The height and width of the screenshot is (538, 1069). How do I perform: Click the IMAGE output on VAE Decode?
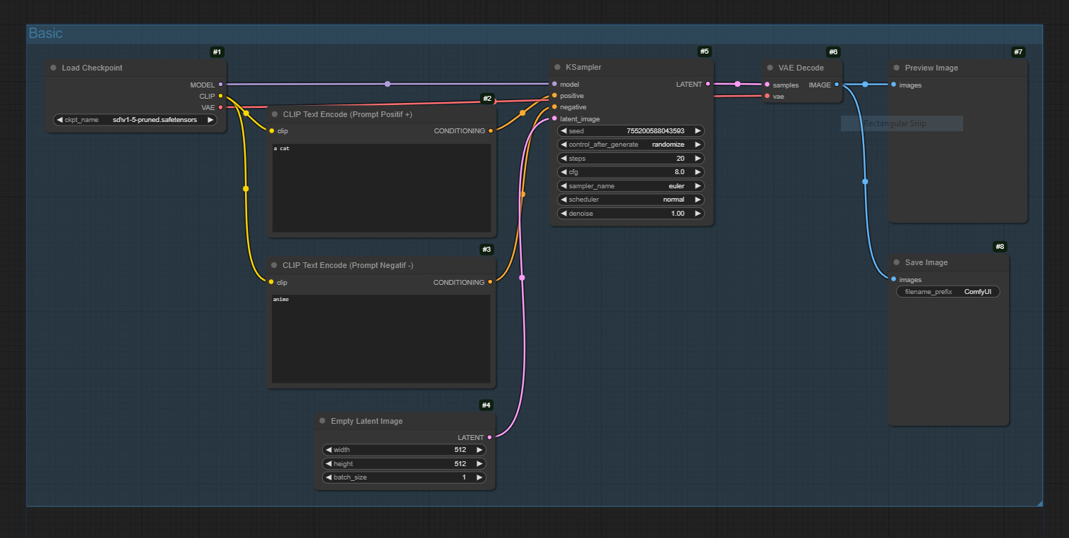coord(837,85)
